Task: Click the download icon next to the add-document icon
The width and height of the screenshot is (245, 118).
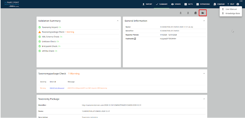Action: click(188, 13)
